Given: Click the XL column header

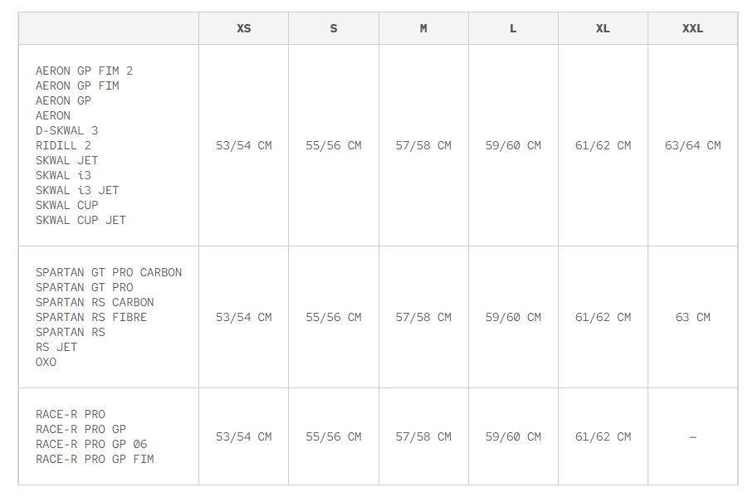Looking at the screenshot, I should point(603,29).
